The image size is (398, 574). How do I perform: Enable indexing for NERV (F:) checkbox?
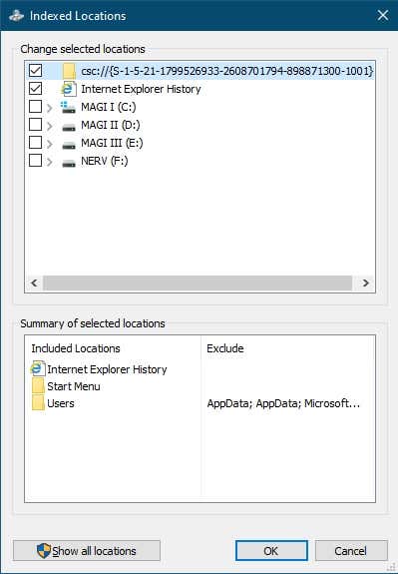(x=36, y=161)
